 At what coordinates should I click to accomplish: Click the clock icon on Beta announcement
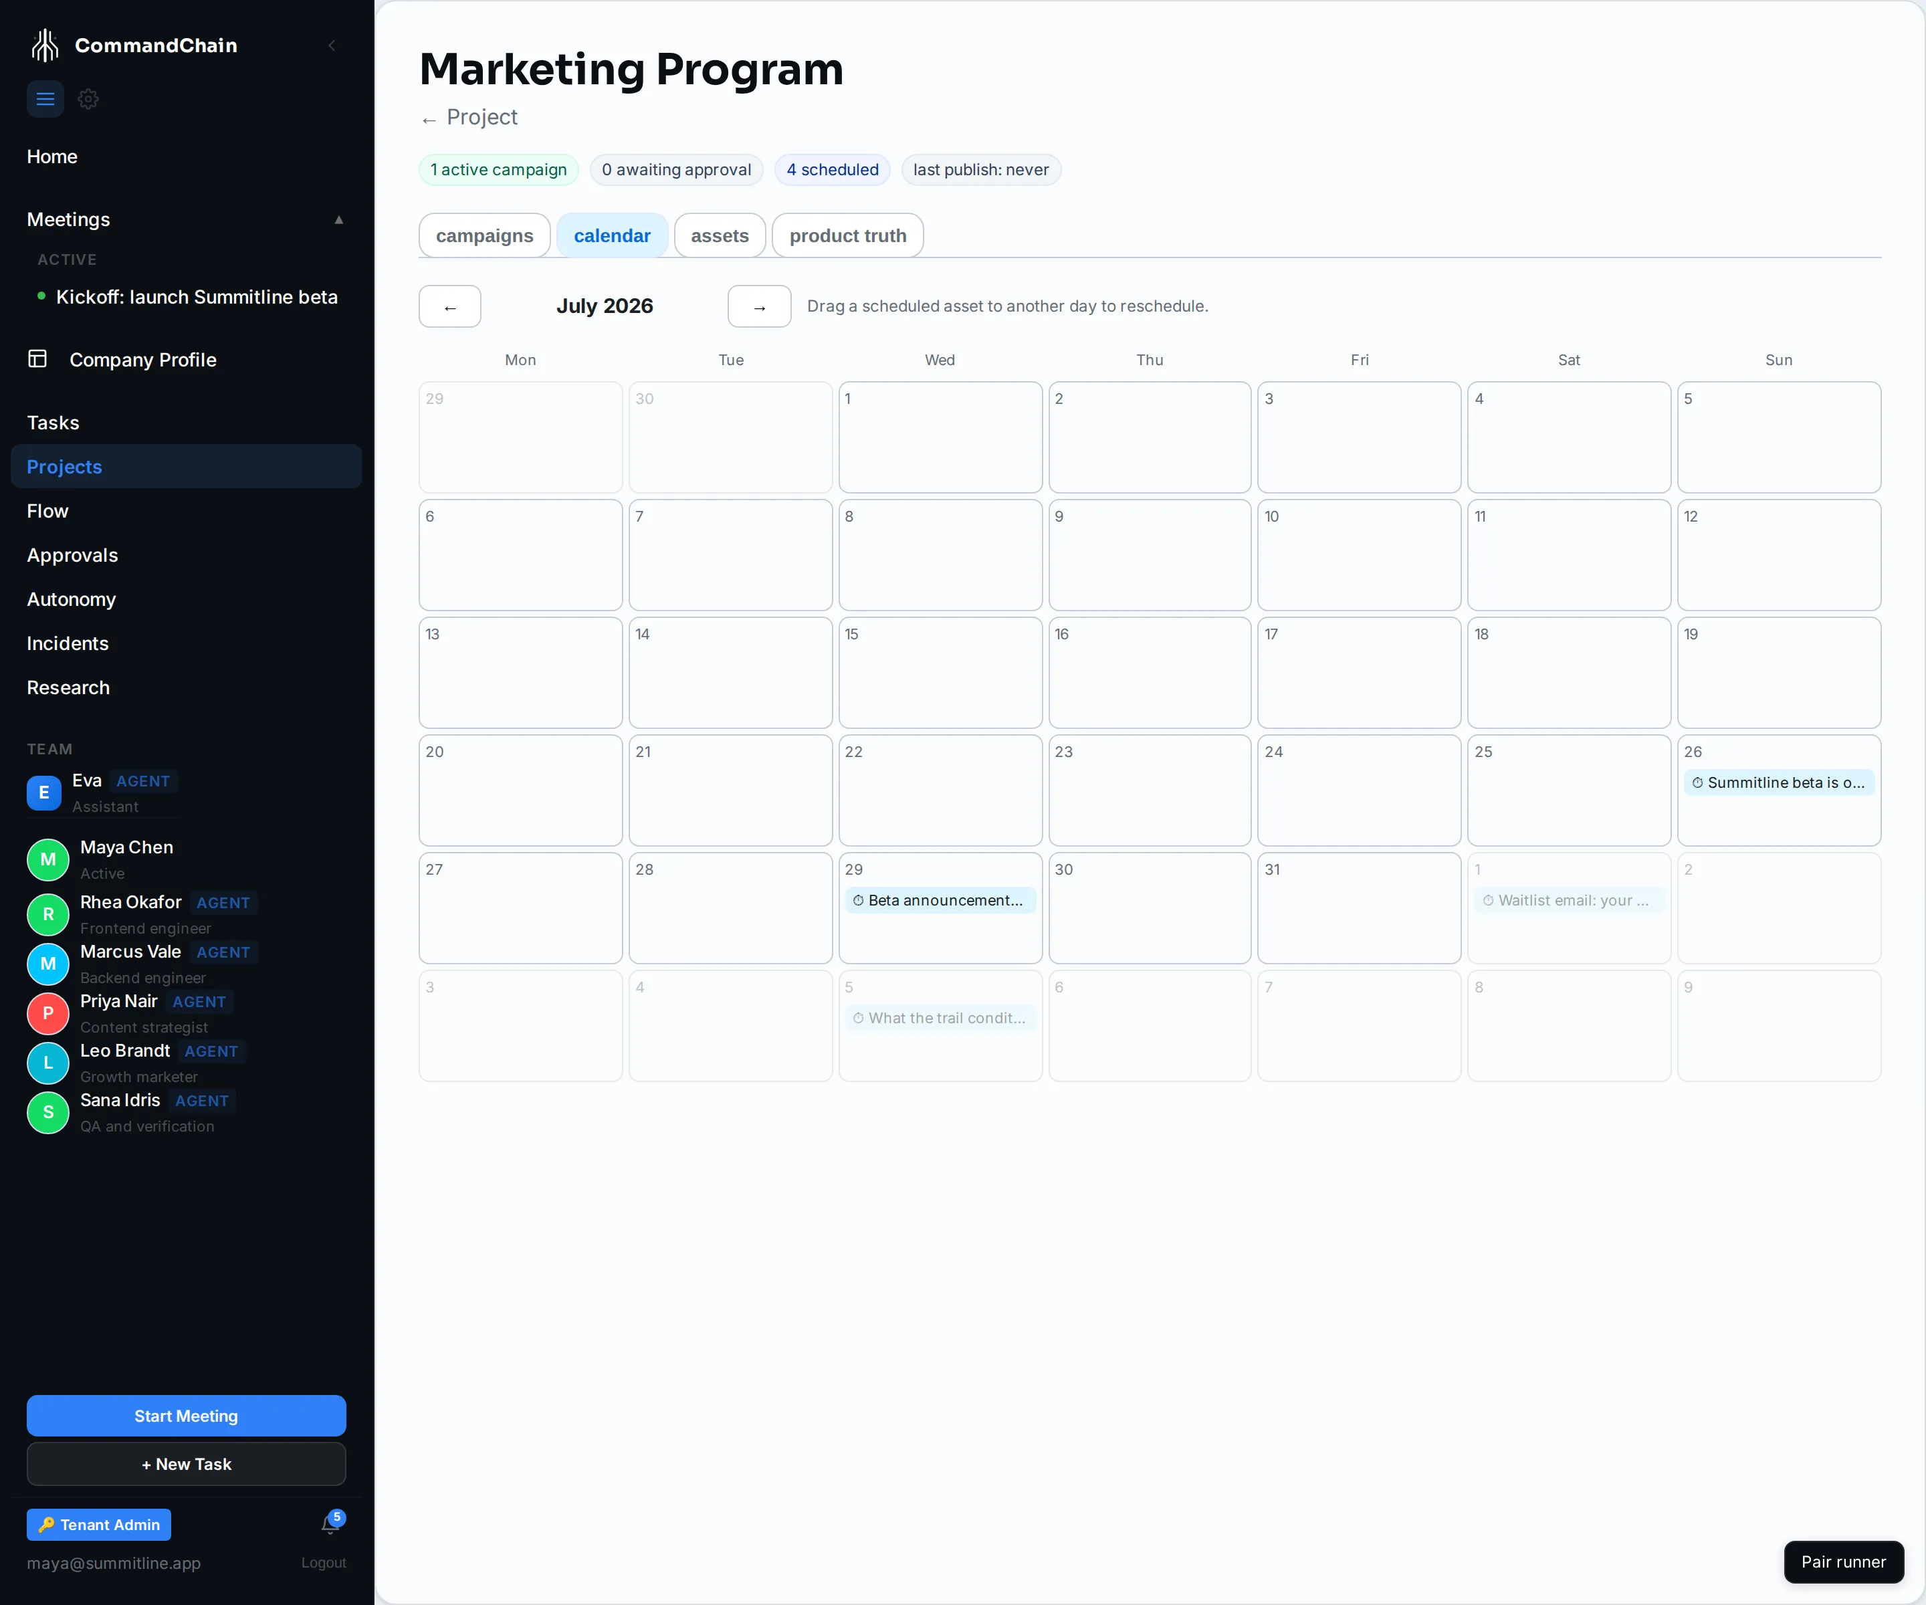pyautogui.click(x=859, y=901)
